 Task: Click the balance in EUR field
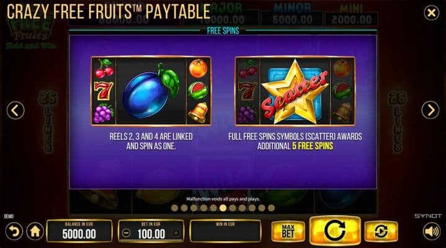(x=79, y=231)
